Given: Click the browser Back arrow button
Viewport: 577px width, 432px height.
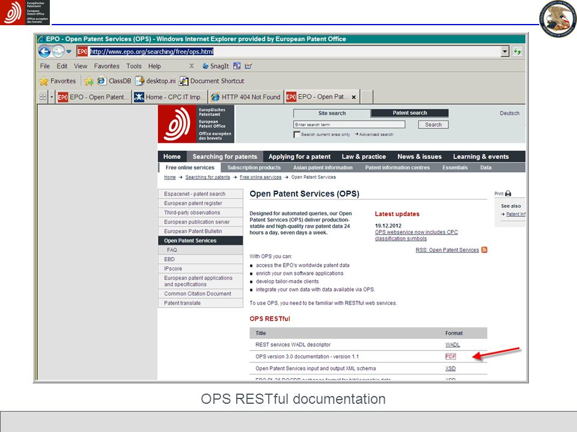Looking at the screenshot, I should pos(44,52).
